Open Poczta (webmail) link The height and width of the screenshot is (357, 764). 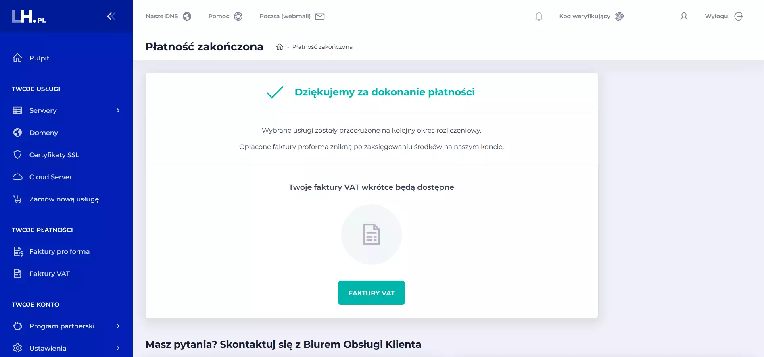tap(285, 16)
